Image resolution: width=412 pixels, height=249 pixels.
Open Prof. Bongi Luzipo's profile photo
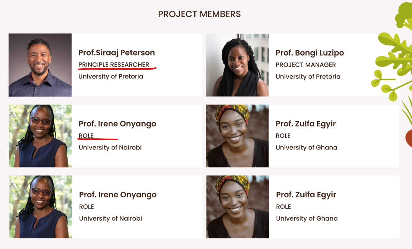point(237,65)
